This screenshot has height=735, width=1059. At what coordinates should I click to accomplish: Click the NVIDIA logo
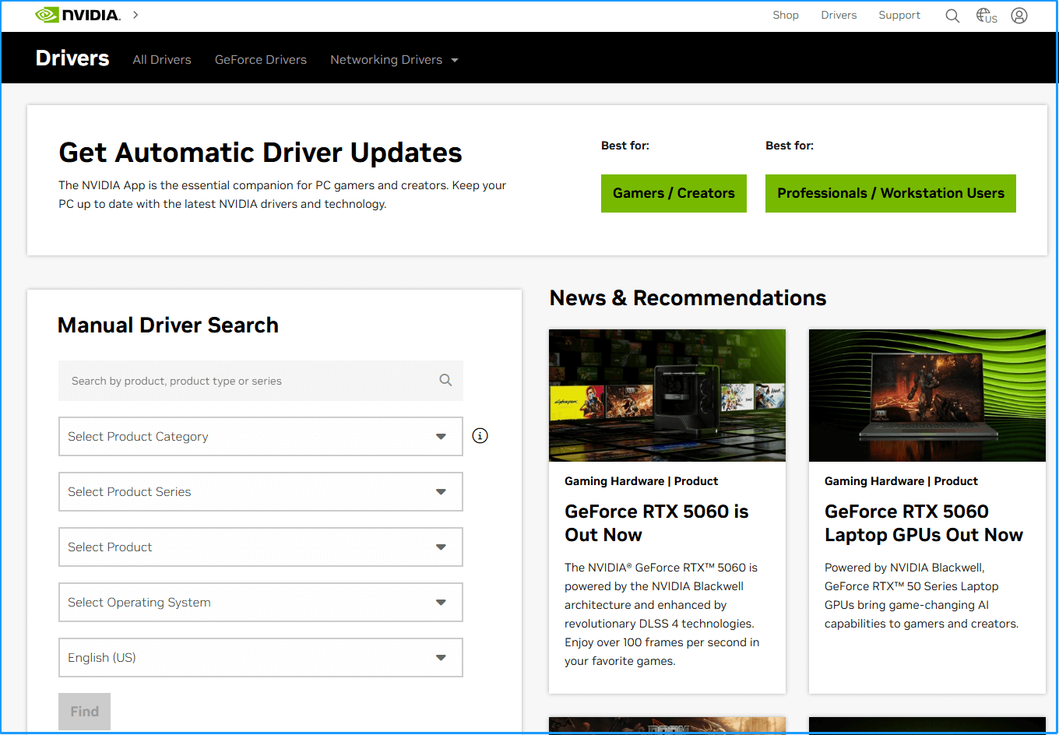[78, 15]
